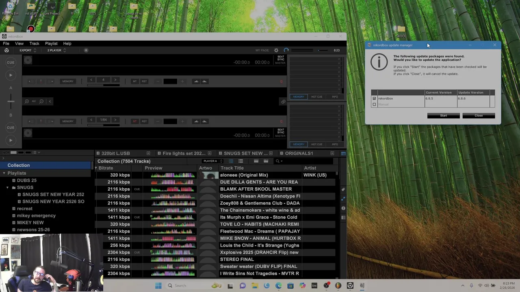
Task: Click the link chain icon between decks
Action: pyautogui.click(x=283, y=101)
